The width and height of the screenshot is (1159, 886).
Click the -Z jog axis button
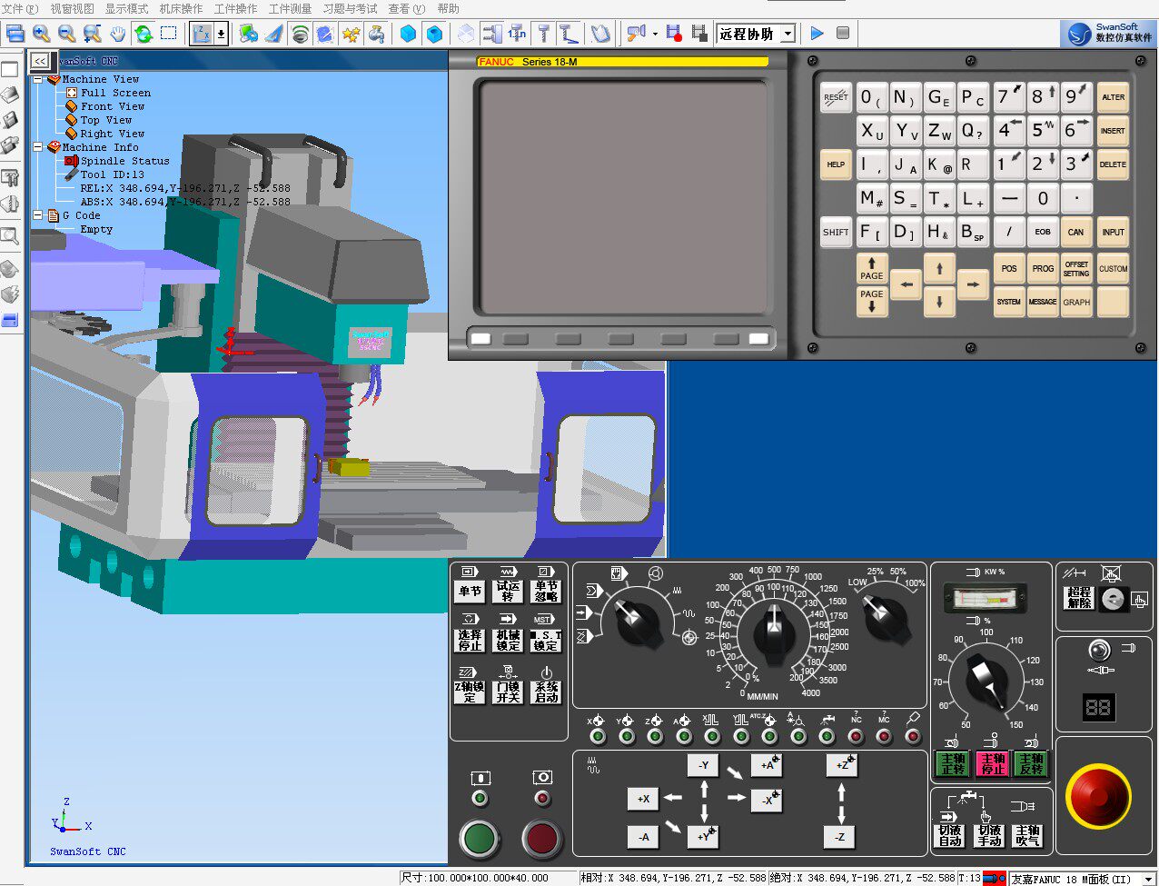(x=839, y=837)
